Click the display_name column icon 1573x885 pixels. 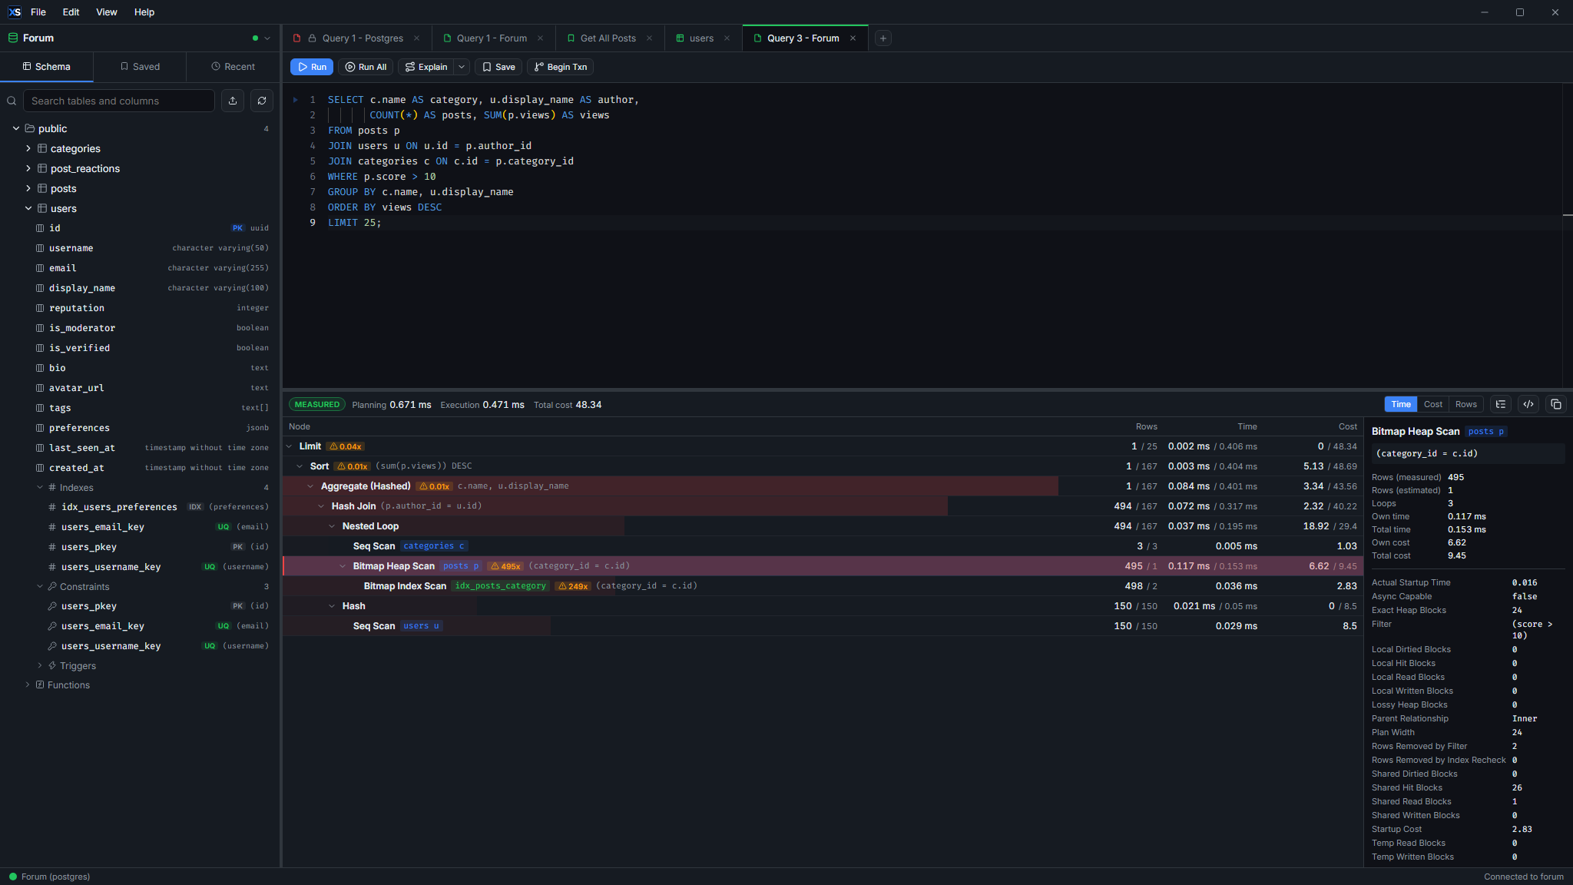(40, 288)
